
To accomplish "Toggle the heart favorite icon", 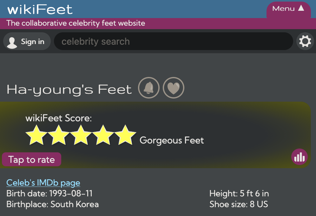I will click(174, 88).
